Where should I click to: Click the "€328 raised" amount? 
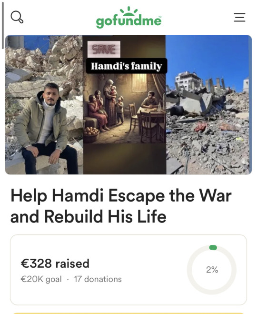coord(55,263)
